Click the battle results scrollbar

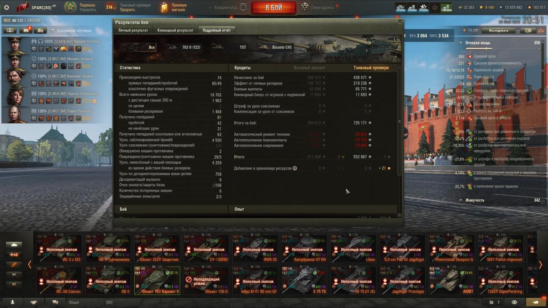400,122
